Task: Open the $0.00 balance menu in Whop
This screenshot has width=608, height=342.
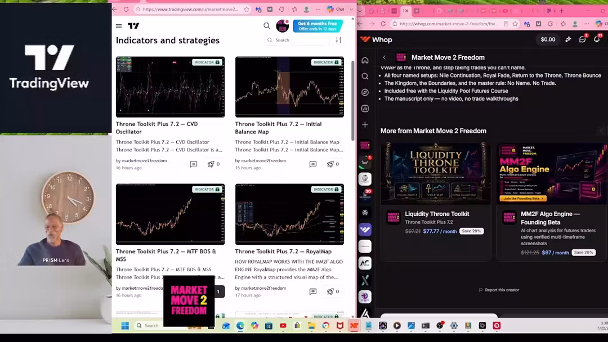Action: (x=548, y=39)
